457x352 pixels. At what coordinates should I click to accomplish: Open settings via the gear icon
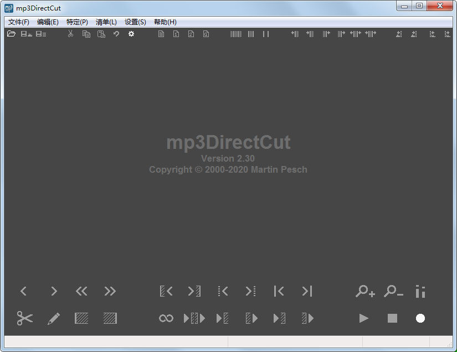point(131,34)
